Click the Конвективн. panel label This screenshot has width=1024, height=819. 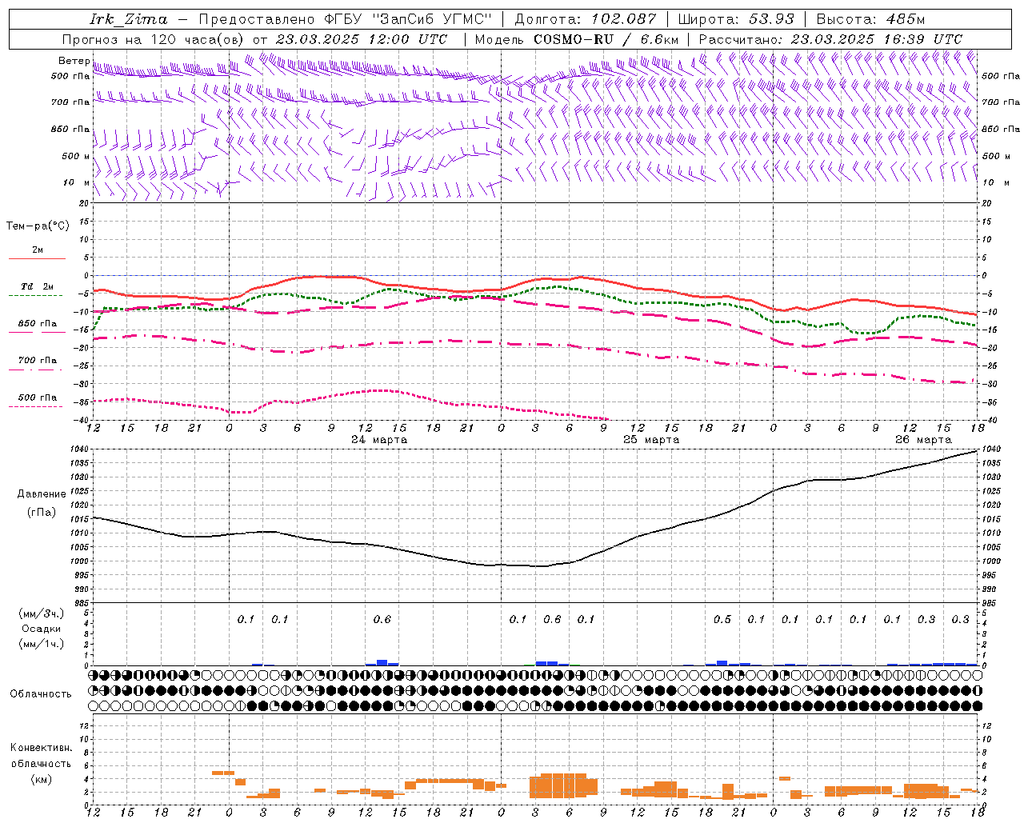[41, 748]
